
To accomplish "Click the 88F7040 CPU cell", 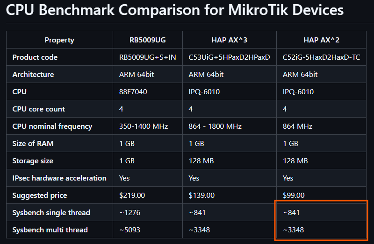I will pos(133,92).
